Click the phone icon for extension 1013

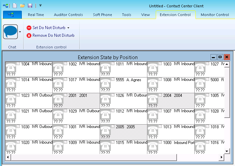153,130
